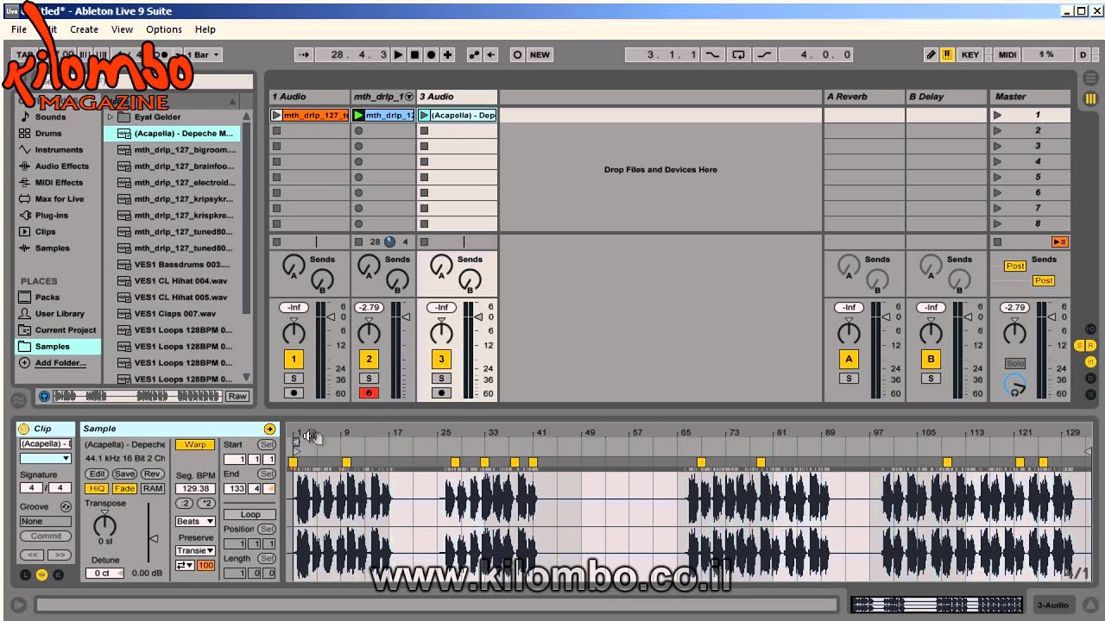Click Add Folder link in Places
Image resolution: width=1105 pixels, height=621 pixels.
tap(60, 363)
